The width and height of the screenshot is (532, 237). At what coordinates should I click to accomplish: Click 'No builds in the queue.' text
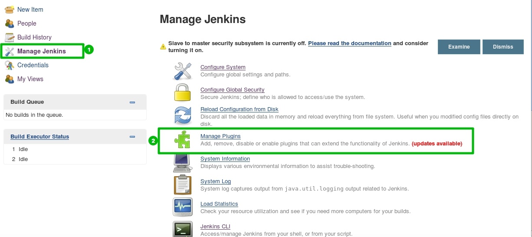click(34, 115)
